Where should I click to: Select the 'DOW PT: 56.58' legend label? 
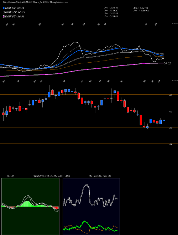coord(15,16)
